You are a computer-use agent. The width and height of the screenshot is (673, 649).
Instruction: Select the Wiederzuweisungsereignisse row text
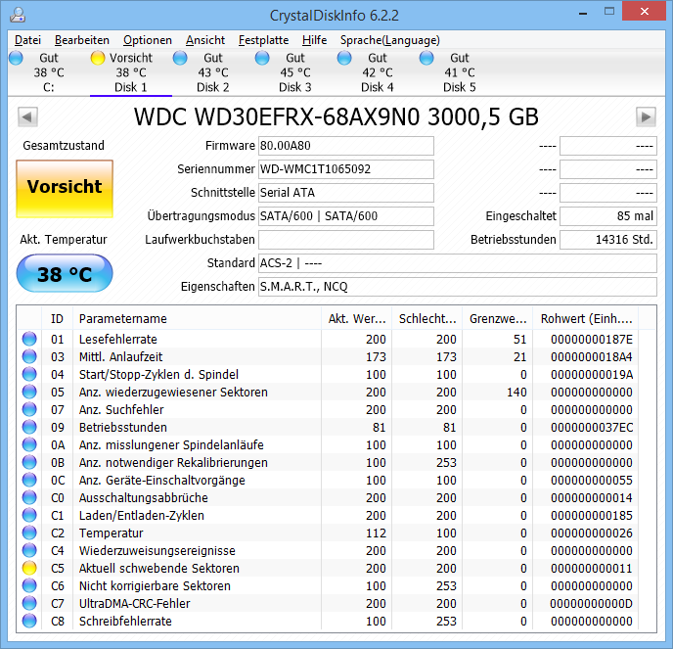coord(157,551)
